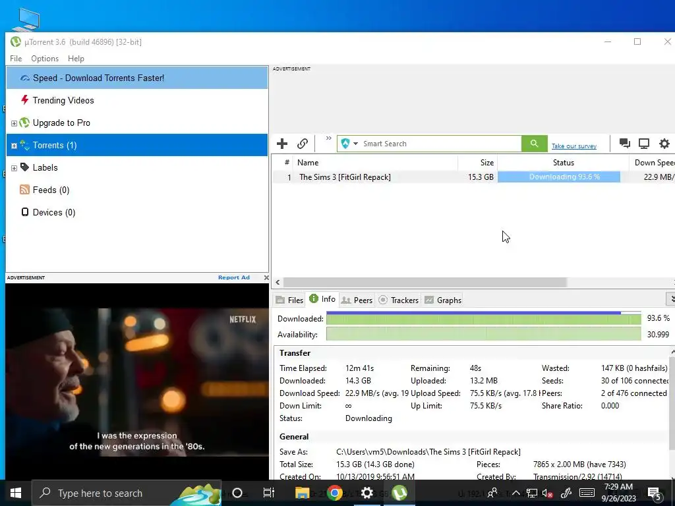
Task: Select Speed - Download Torrents Faster item
Action: click(x=137, y=78)
